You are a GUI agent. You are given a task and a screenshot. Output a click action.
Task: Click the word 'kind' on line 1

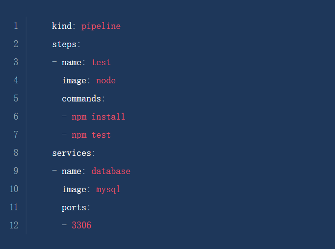pyautogui.click(x=62, y=26)
